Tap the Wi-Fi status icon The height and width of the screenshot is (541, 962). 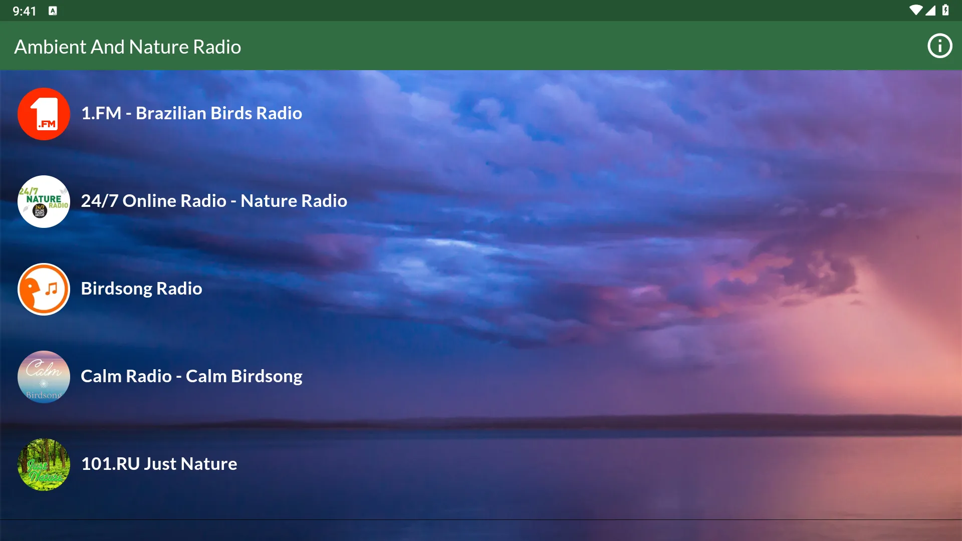[916, 10]
